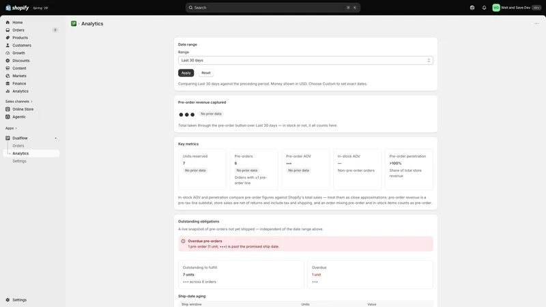Click the Orders inbox icon
Image resolution: width=546 pixels, height=307 pixels.
[x=8, y=30]
